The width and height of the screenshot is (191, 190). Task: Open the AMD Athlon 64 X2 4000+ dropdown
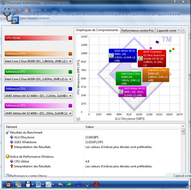[x=38, y=113]
